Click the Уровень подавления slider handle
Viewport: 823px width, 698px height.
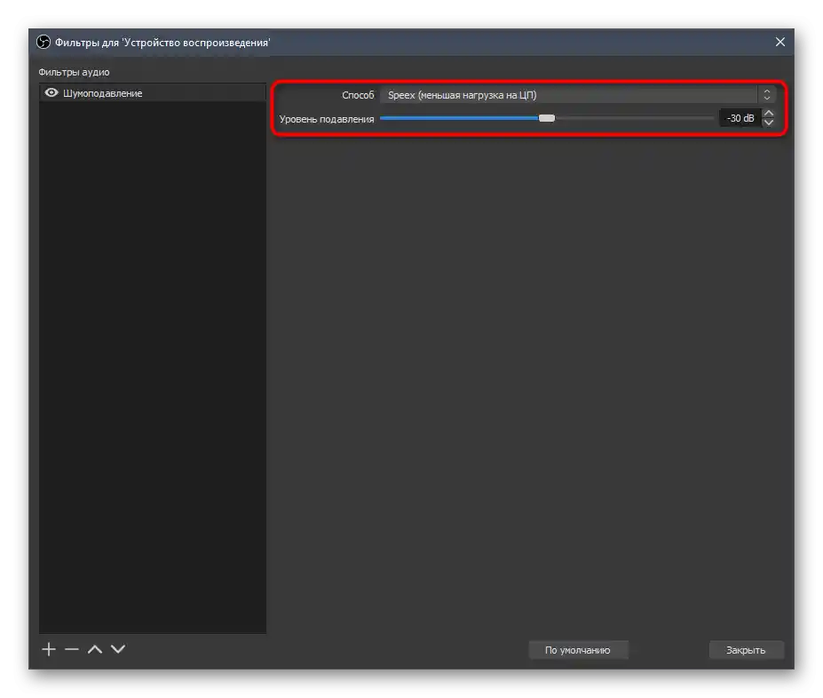[x=546, y=118]
